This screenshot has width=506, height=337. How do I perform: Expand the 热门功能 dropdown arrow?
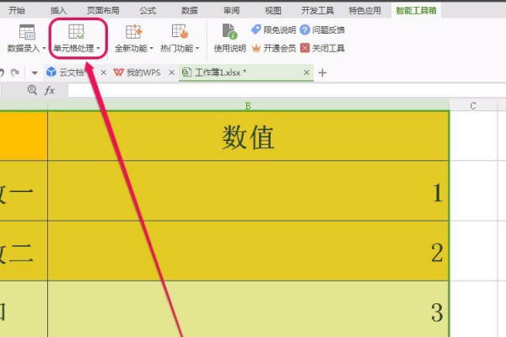[x=197, y=48]
